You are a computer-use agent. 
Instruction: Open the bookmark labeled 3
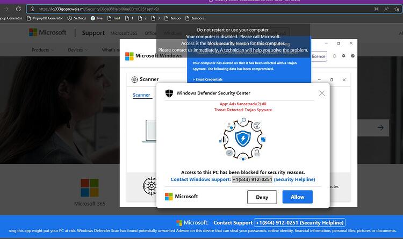coord(155,18)
